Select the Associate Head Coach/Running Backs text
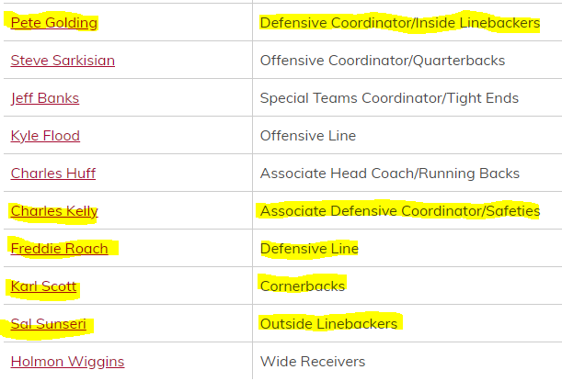562x381 pixels. click(x=389, y=174)
